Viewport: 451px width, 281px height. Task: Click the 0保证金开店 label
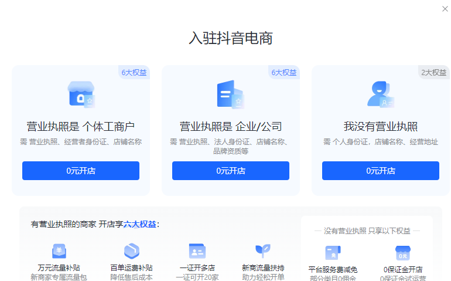click(x=403, y=269)
